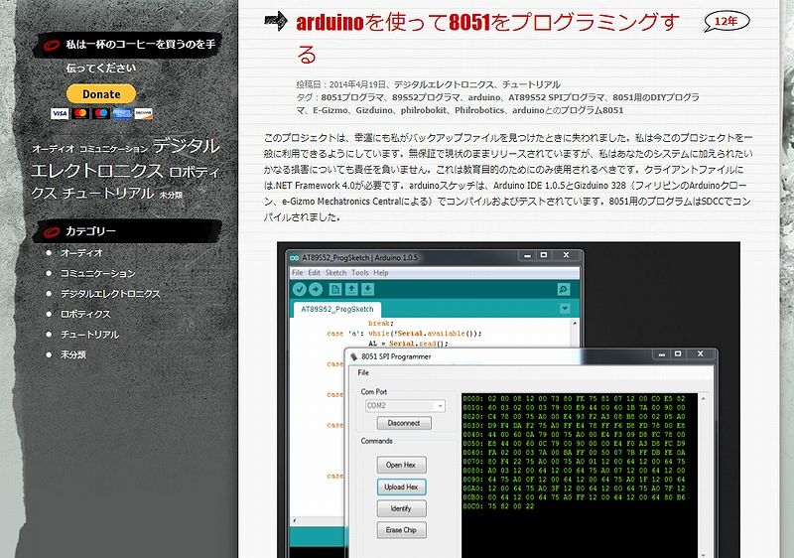Click the オーディオ tag in tag cloud
This screenshot has height=558, width=794.
(54, 149)
